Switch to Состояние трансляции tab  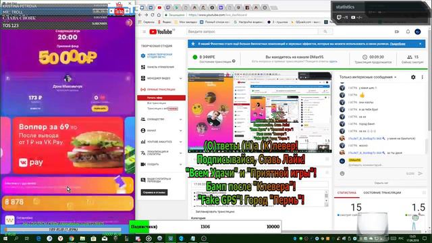[x=382, y=193]
